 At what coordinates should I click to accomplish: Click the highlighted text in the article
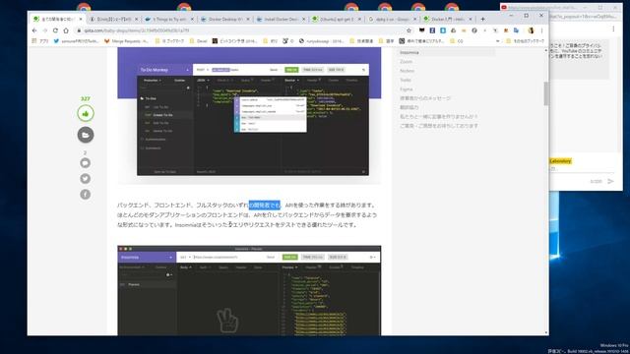coord(265,206)
